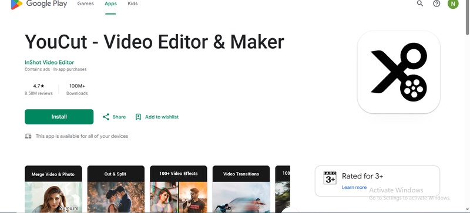This screenshot has width=470, height=213.
Task: Click the green Install button
Action: coord(59,117)
